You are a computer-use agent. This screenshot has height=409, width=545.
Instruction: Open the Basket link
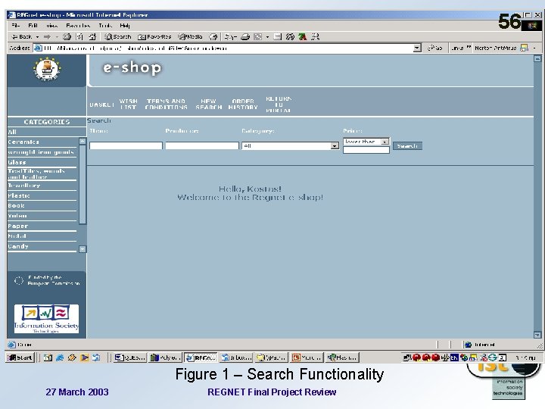[x=102, y=105]
